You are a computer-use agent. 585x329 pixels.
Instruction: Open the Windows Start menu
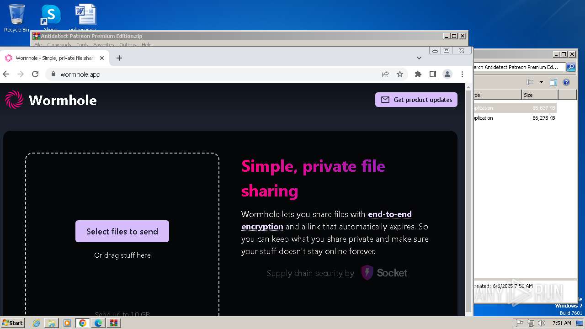pyautogui.click(x=13, y=323)
